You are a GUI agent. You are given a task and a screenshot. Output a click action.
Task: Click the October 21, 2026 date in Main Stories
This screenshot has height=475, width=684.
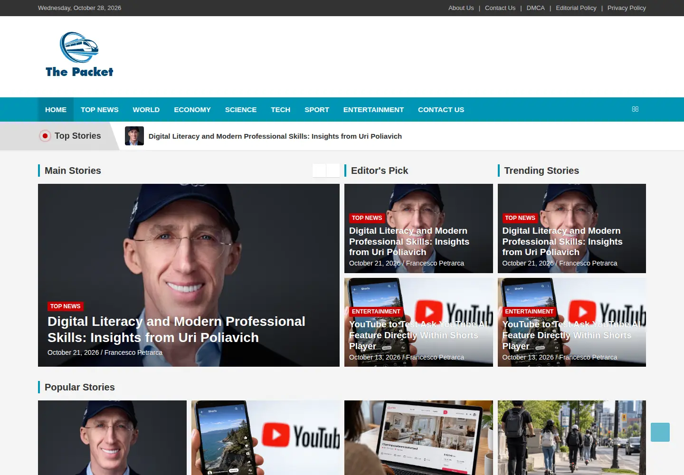pos(73,352)
